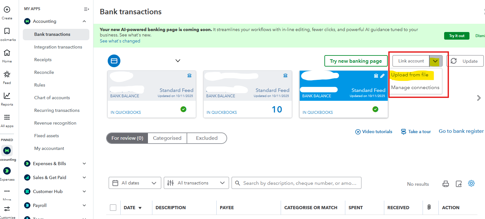Viewport: 485px width, 219px height.
Task: Click the export icon beside the printer
Action: (x=459, y=184)
